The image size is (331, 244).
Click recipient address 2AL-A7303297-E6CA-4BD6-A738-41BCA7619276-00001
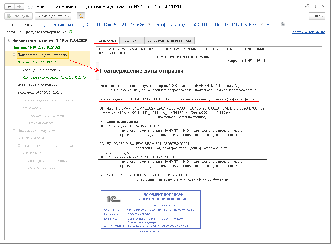click(x=143, y=175)
